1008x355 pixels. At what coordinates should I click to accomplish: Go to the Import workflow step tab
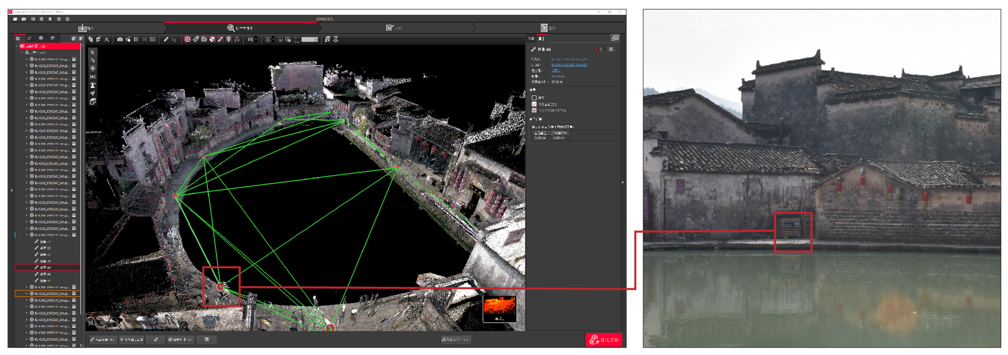click(86, 28)
